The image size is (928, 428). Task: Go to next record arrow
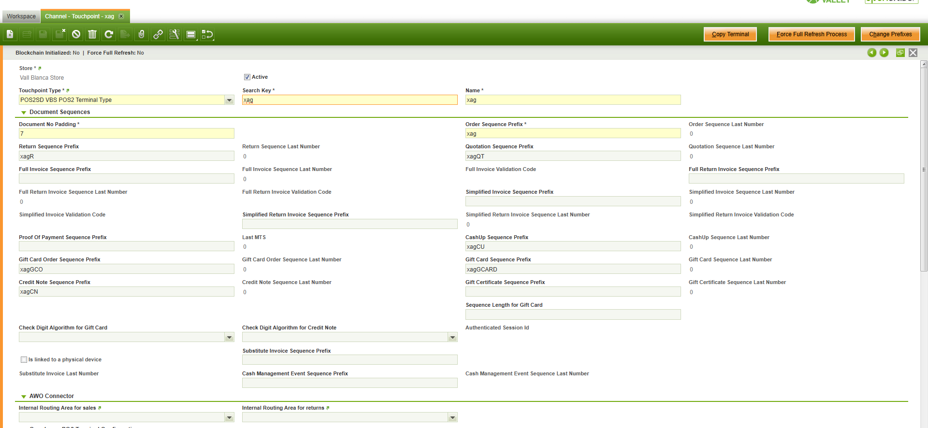[884, 53]
